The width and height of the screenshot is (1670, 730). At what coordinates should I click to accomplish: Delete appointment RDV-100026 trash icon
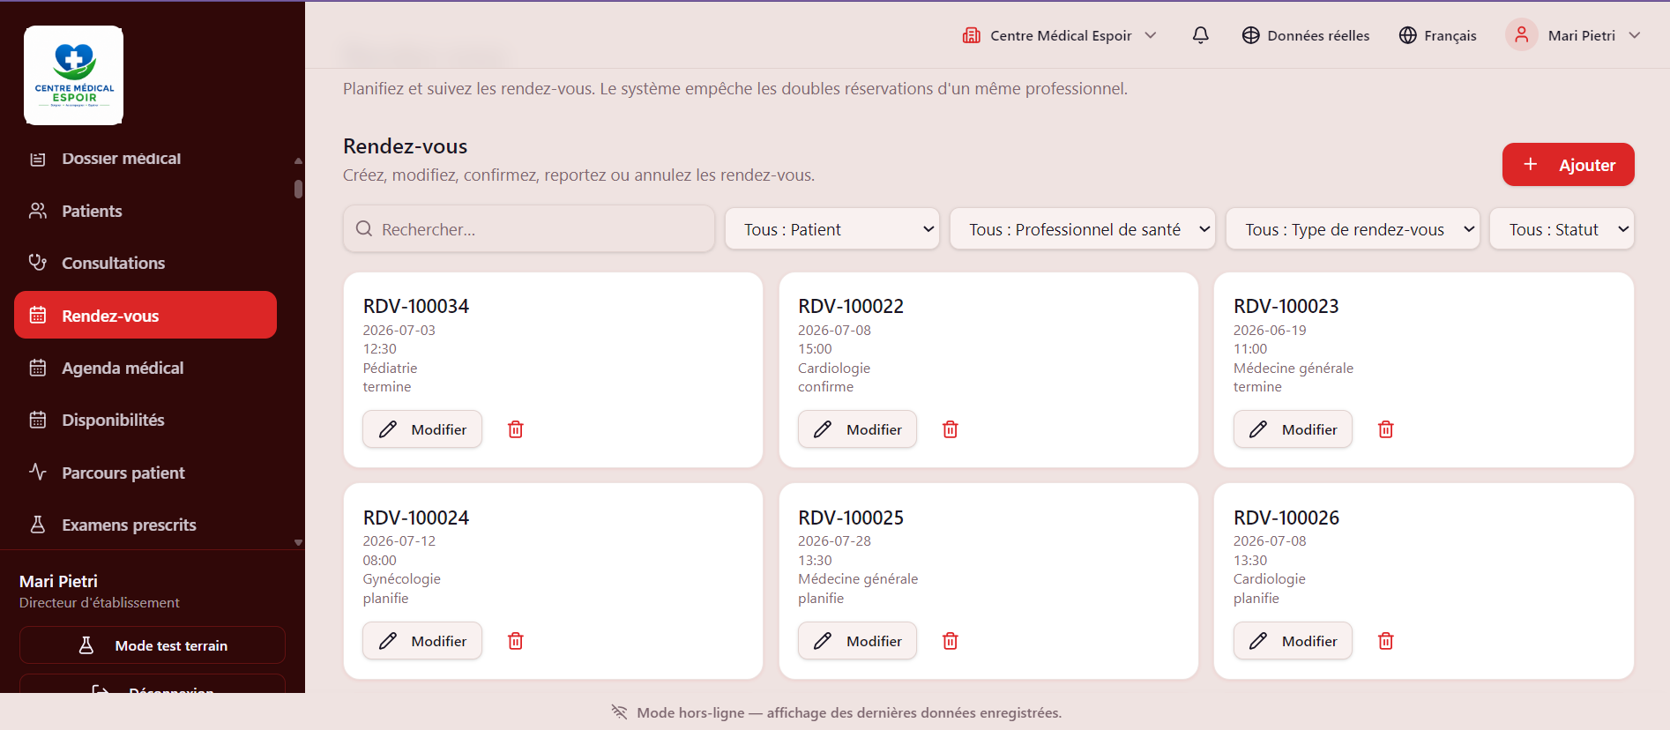[1386, 641]
